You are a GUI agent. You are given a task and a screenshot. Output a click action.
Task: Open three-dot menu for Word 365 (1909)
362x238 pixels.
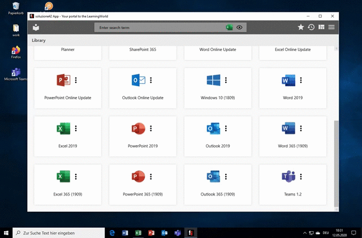point(301,129)
